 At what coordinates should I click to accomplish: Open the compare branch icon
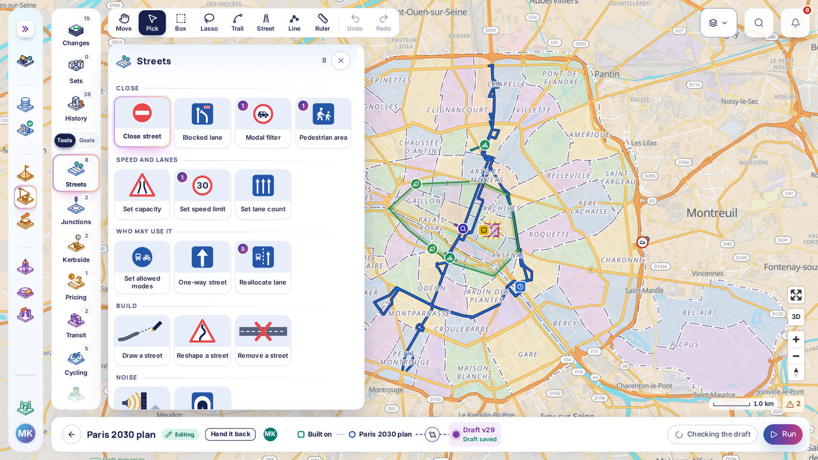tap(433, 434)
